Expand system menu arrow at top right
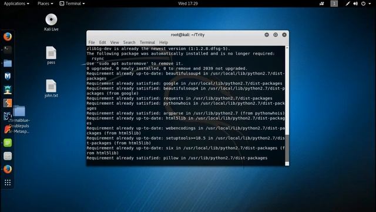The image size is (376, 212). tap(370, 4)
